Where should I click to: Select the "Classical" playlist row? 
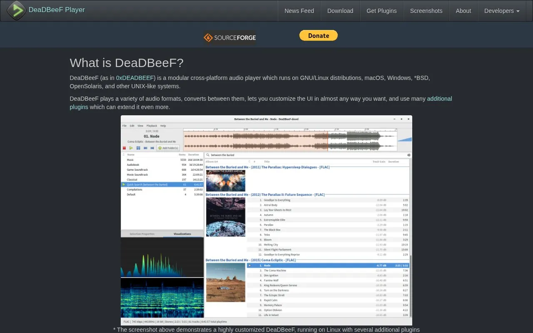click(x=162, y=180)
